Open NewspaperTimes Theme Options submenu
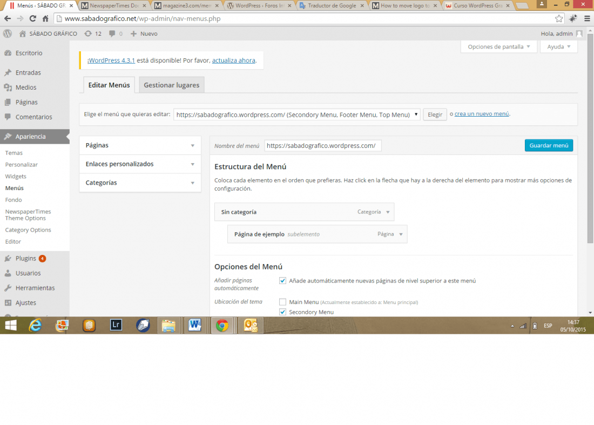594x425 pixels. (x=28, y=215)
